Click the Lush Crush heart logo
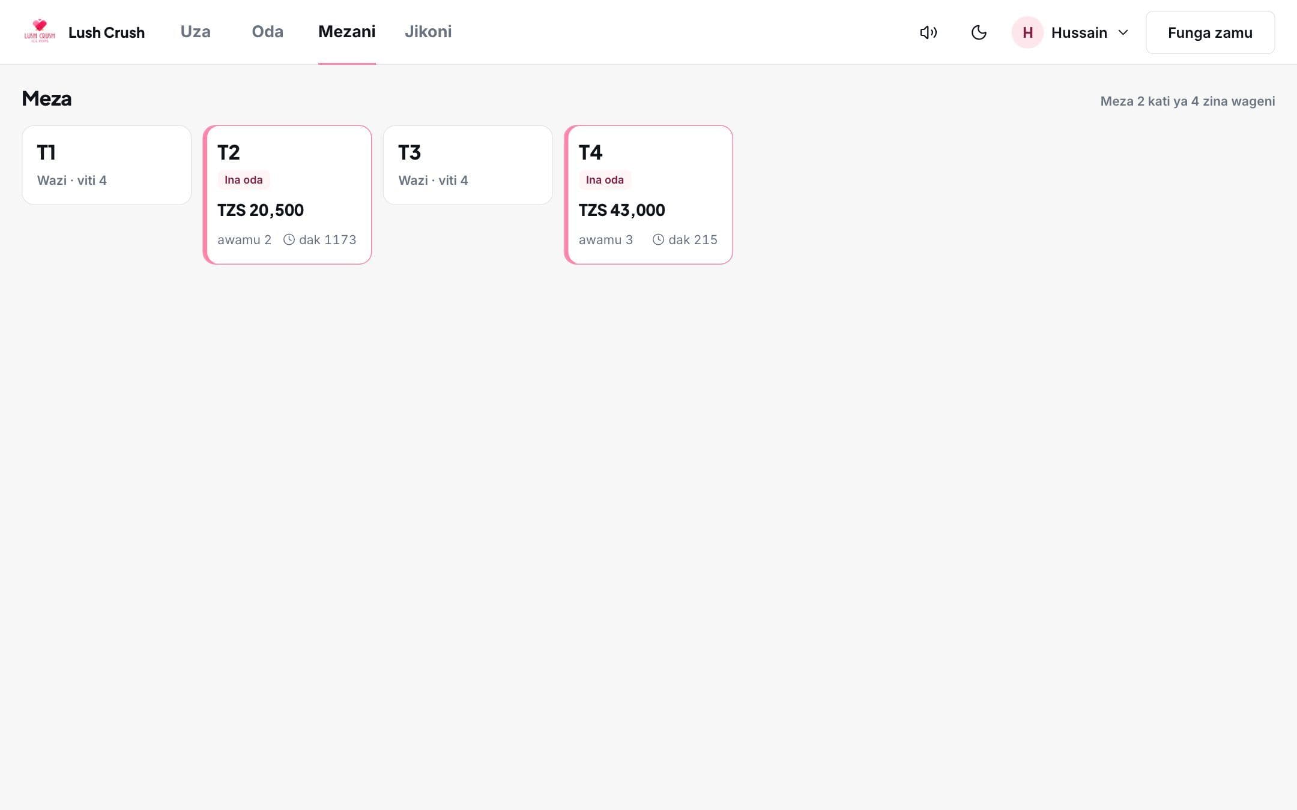Viewport: 1297px width, 810px height. pyautogui.click(x=40, y=31)
